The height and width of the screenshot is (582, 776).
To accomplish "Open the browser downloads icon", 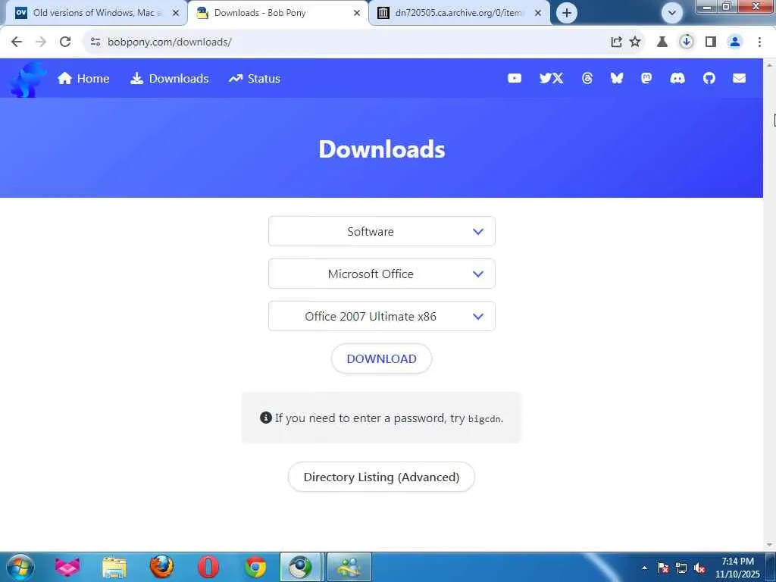I will click(687, 42).
